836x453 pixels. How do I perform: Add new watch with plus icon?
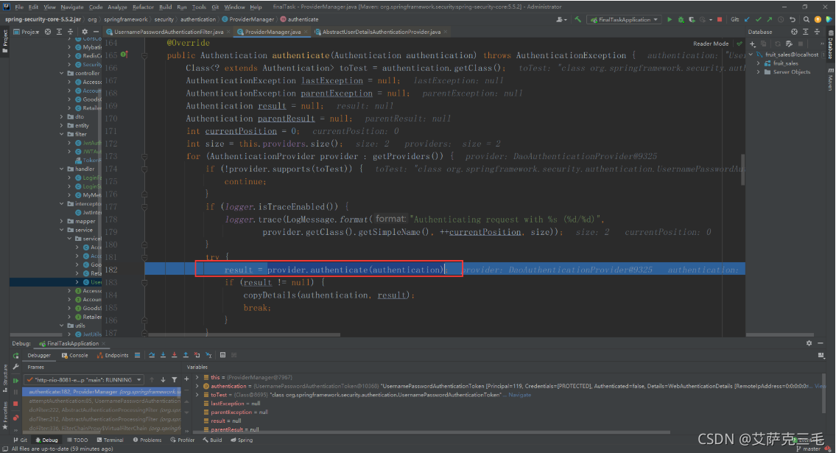(x=186, y=379)
